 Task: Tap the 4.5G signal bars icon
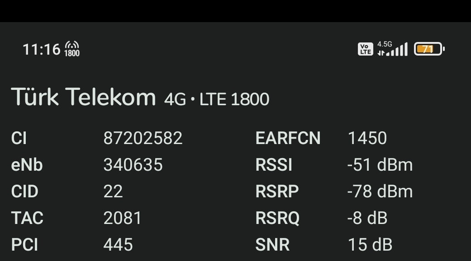pyautogui.click(x=392, y=49)
